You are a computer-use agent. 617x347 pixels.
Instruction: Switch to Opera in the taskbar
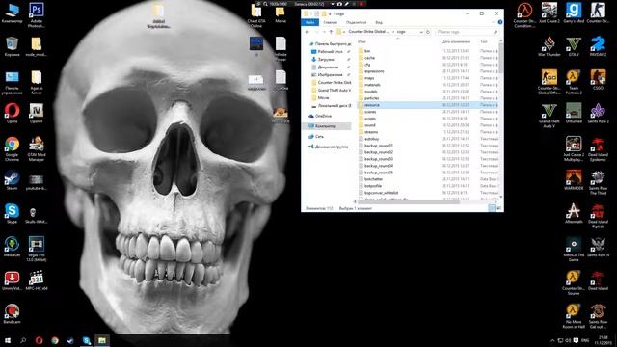pyautogui.click(x=39, y=340)
